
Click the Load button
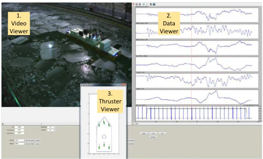(153, 133)
